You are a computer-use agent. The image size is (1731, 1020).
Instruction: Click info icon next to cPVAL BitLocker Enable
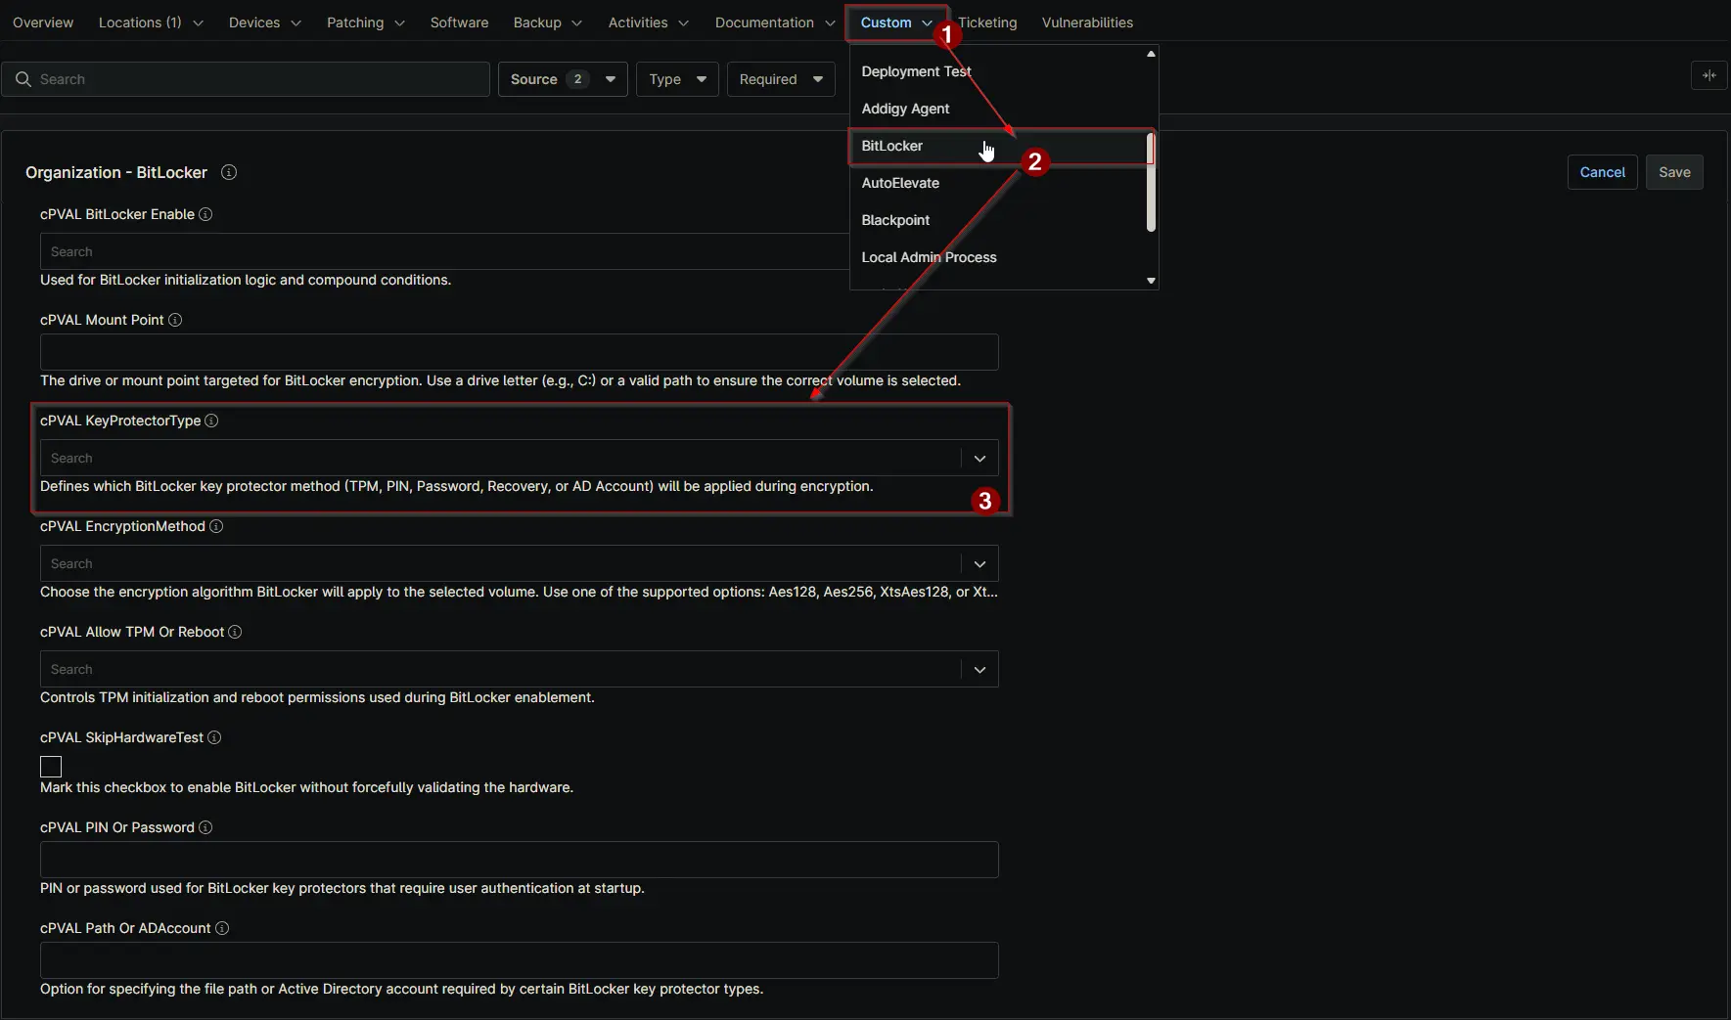tap(205, 214)
